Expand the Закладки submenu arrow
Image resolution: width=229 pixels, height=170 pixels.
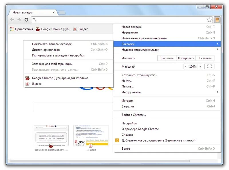tap(218, 44)
